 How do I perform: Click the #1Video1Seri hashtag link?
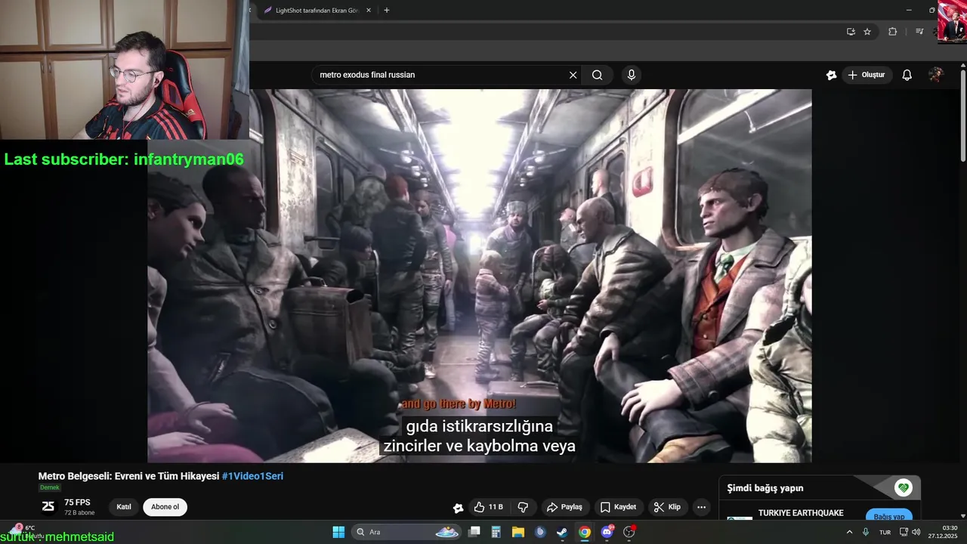(x=252, y=476)
